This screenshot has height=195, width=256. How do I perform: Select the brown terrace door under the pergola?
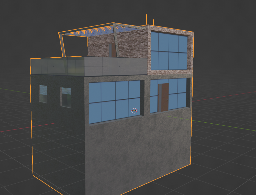coord(114,50)
